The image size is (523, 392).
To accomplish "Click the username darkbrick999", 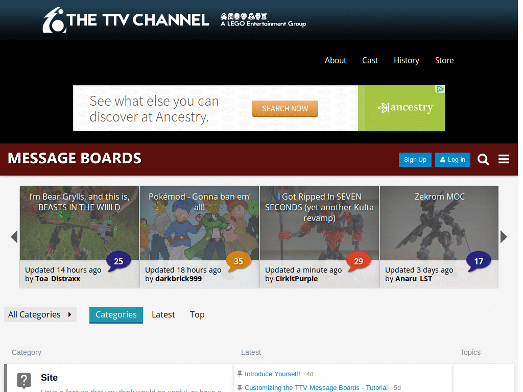I will point(178,279).
